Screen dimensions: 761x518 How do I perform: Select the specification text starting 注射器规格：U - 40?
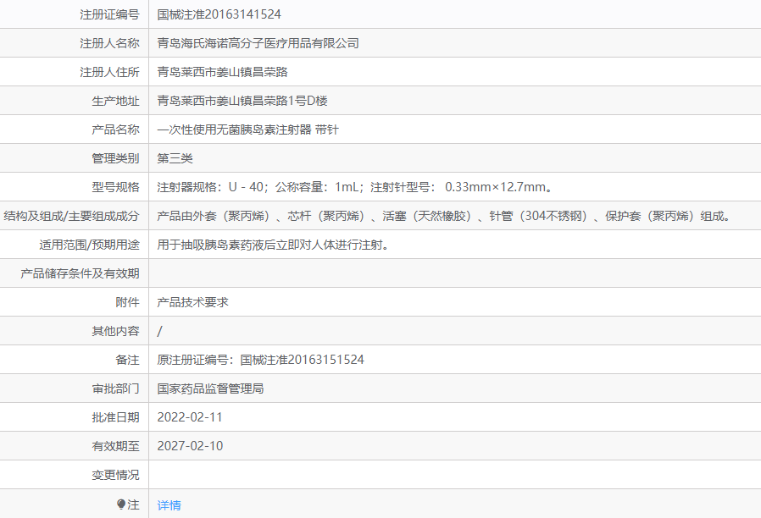click(x=355, y=187)
